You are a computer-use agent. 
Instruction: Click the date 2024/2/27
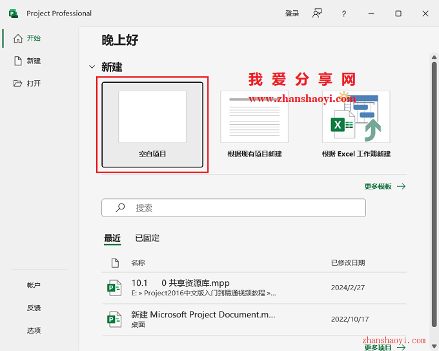[348, 288]
